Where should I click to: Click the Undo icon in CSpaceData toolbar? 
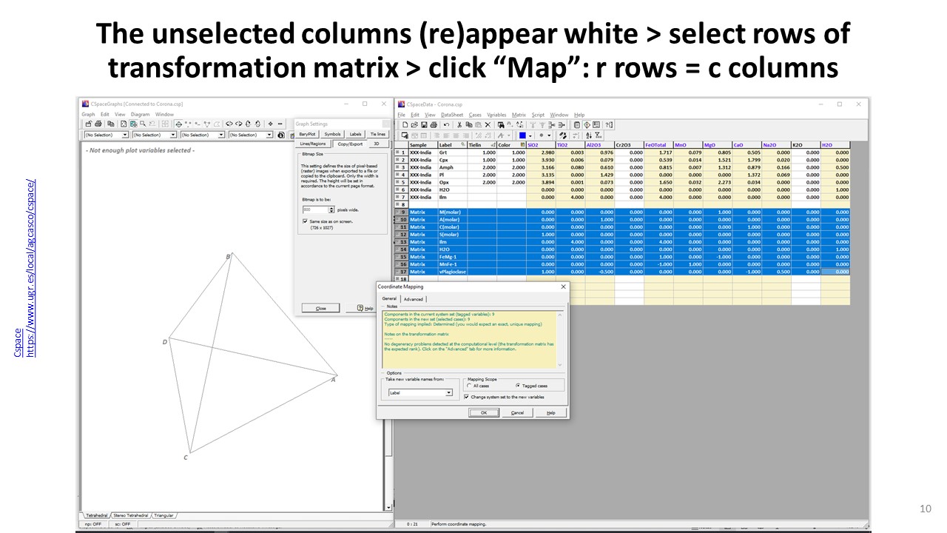point(446,125)
